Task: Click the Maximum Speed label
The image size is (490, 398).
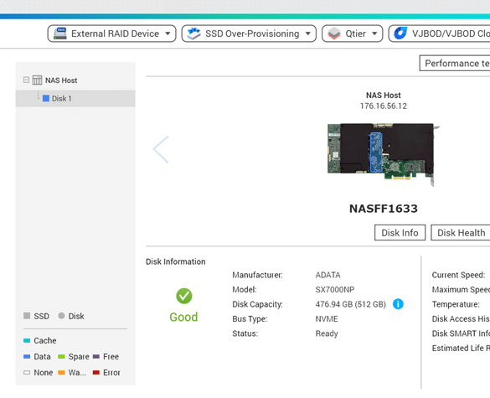Action: [x=461, y=290]
